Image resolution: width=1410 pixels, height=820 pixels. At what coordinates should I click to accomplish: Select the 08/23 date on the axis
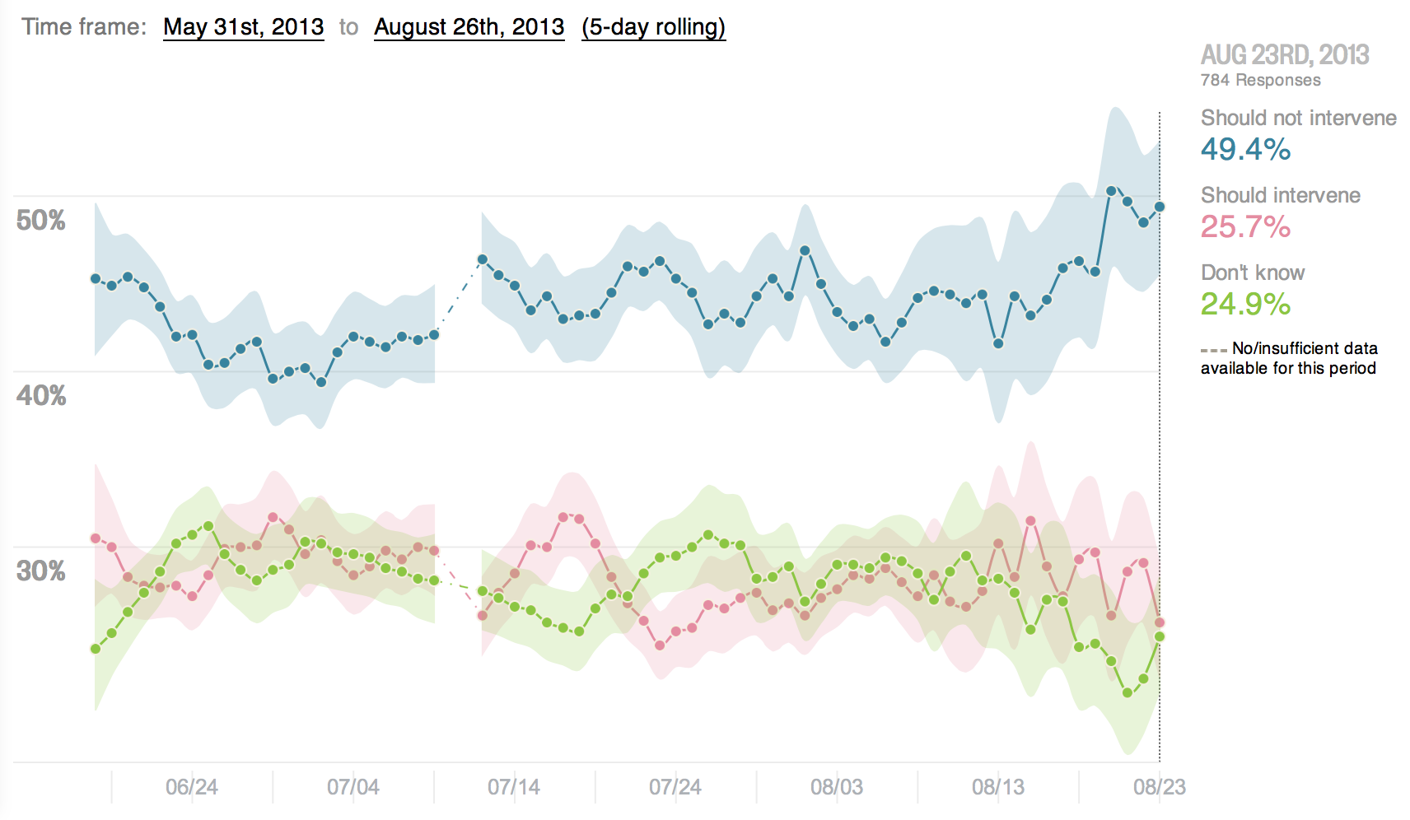point(1159,787)
